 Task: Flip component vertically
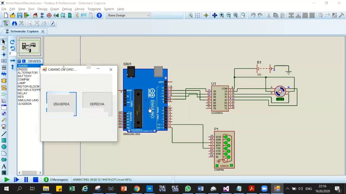click(x=12, y=67)
